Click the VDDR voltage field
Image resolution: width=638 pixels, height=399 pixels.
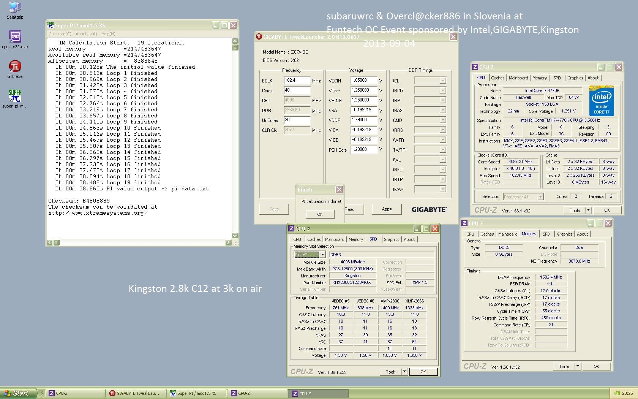[x=364, y=120]
